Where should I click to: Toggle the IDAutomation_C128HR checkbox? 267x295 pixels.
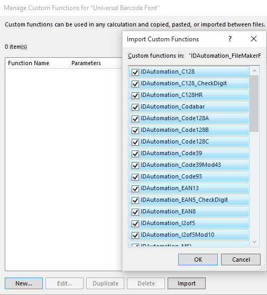[135, 95]
